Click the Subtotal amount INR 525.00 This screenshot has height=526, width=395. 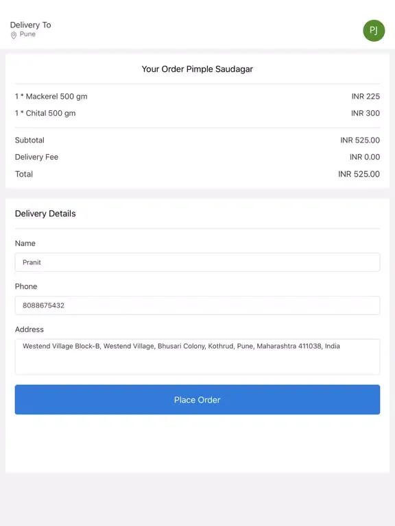[x=360, y=140]
